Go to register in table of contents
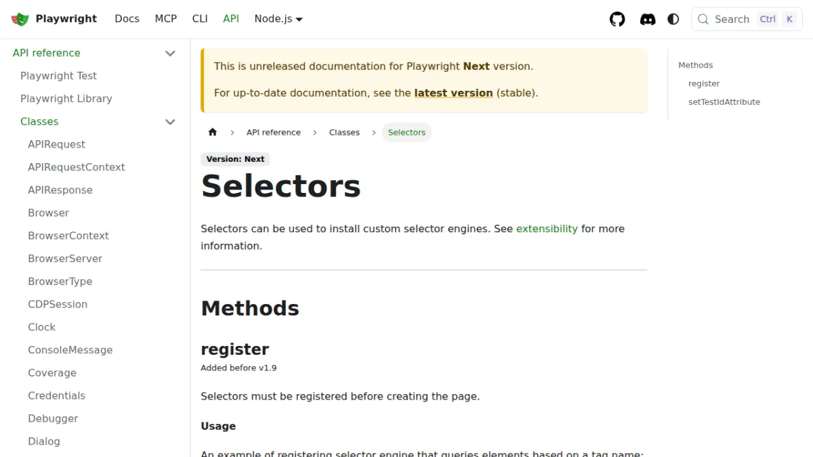The image size is (813, 457). [x=704, y=83]
